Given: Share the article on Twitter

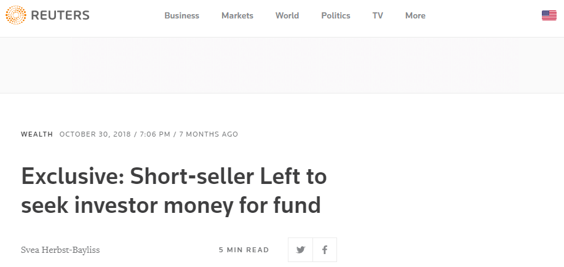Looking at the screenshot, I should pyautogui.click(x=300, y=250).
